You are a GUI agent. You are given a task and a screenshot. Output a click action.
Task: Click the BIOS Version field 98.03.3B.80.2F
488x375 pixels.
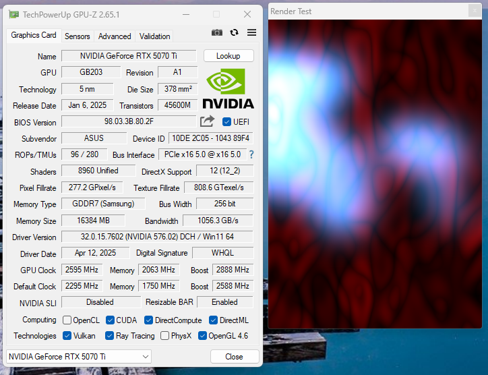click(129, 121)
